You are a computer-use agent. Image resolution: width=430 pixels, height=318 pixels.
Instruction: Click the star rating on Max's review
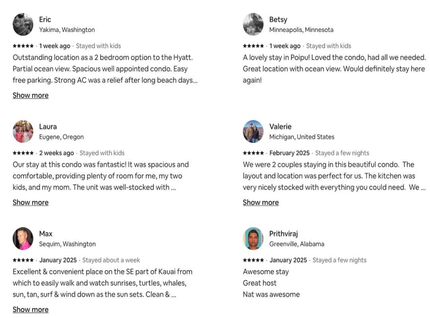coord(23,260)
